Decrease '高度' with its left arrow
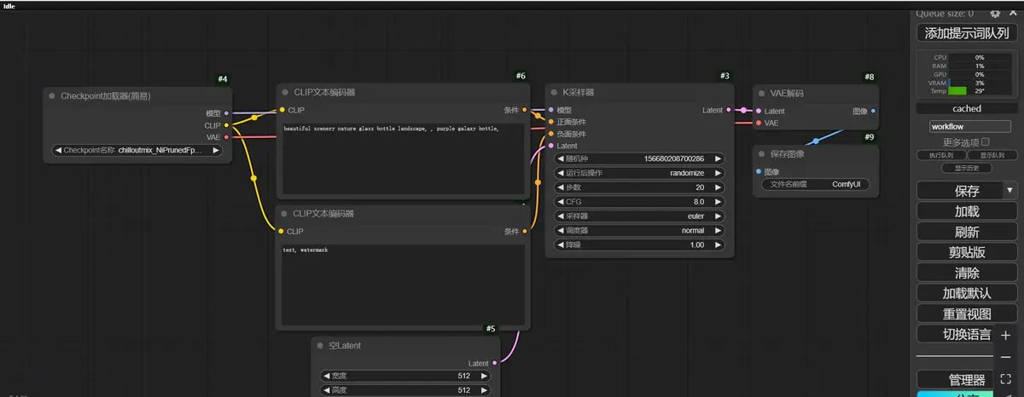Screen dimensions: 1024x397 click(327, 390)
